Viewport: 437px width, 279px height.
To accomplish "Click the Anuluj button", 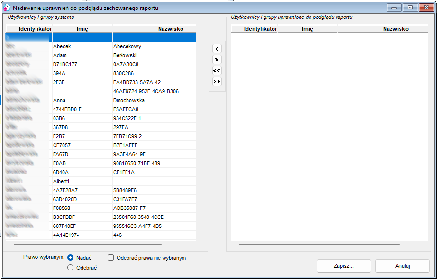I will 402,266.
